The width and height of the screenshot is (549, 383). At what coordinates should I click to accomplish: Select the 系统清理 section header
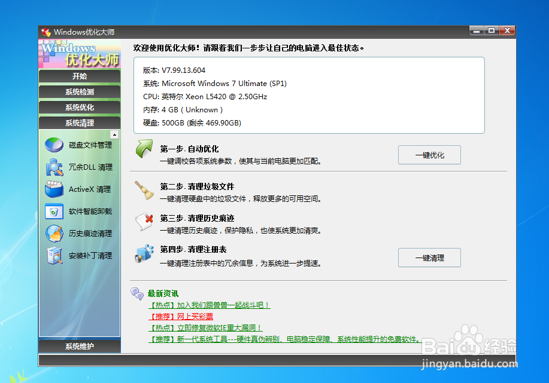[x=80, y=123]
